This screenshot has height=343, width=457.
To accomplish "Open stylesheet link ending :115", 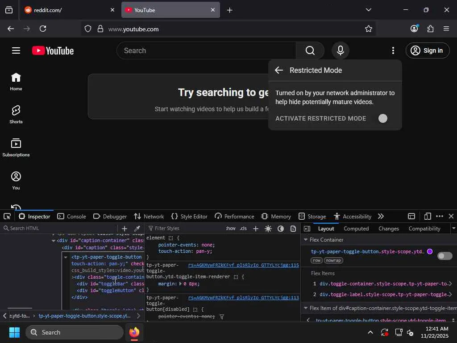I will pyautogui.click(x=243, y=265).
